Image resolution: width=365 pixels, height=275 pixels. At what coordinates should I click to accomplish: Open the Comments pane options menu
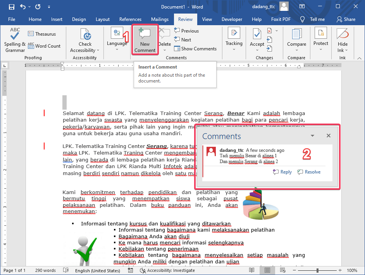click(312, 136)
